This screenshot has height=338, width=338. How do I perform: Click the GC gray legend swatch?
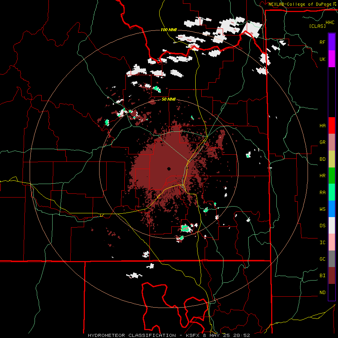click(332, 259)
